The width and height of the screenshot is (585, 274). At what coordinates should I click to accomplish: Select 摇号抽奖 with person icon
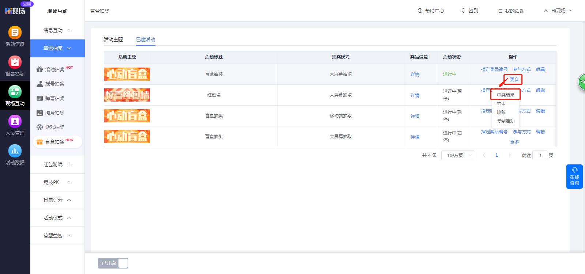[54, 84]
